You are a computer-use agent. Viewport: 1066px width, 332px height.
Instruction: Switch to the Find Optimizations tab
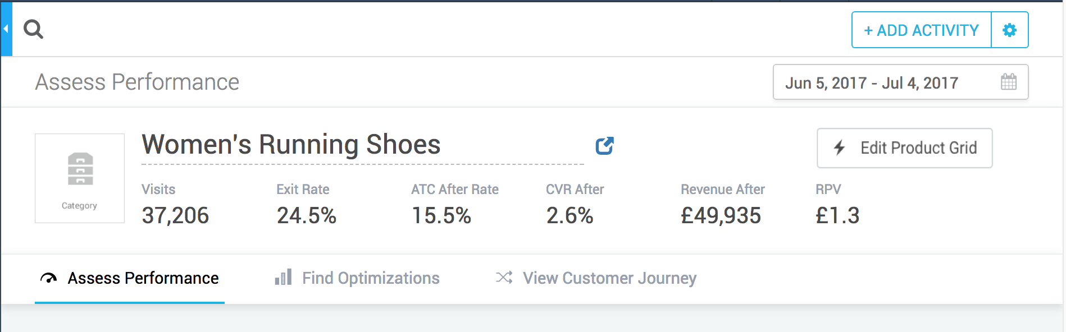coord(357,278)
